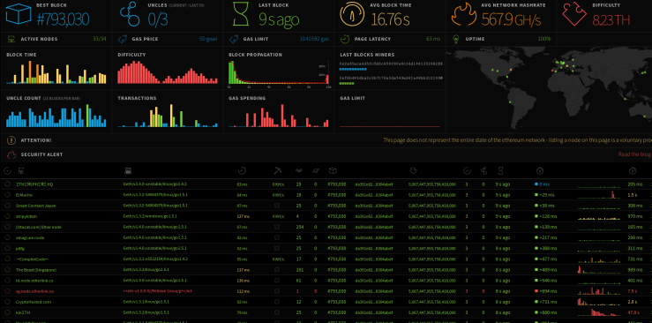The image size is (652, 323).
Task: Sort by the pinned checkmark column header
Action: (7, 170)
